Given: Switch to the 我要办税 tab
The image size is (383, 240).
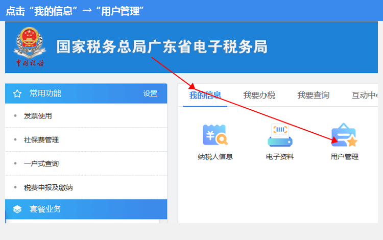Looking at the screenshot, I should [259, 95].
